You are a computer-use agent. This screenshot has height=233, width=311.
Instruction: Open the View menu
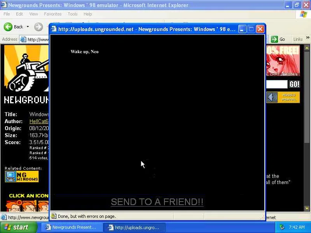click(33, 14)
